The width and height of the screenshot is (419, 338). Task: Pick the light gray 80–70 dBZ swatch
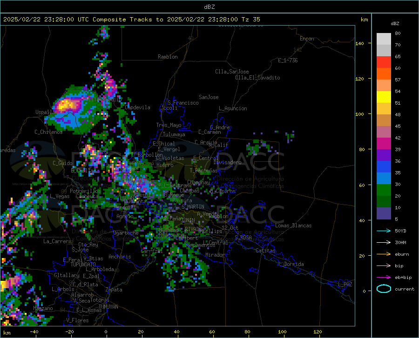(x=384, y=39)
